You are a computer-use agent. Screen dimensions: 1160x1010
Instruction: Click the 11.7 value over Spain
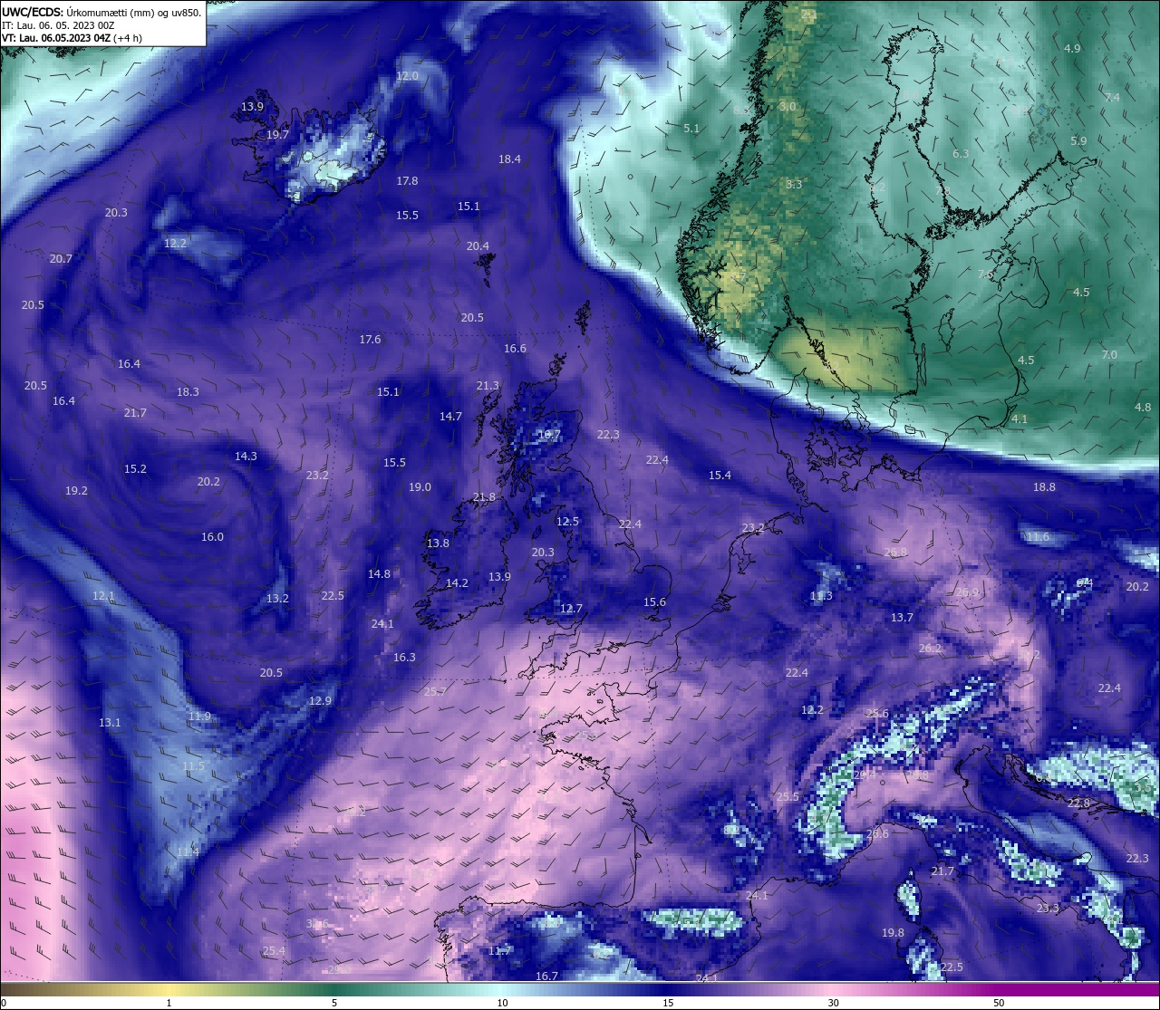point(499,951)
